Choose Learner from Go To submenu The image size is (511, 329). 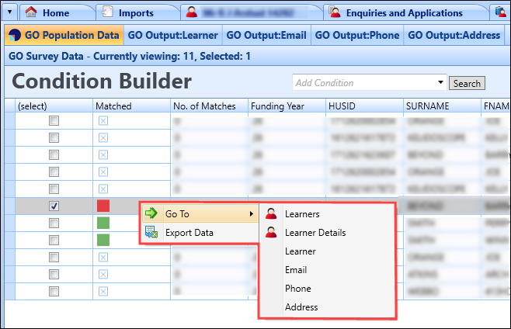click(328, 251)
